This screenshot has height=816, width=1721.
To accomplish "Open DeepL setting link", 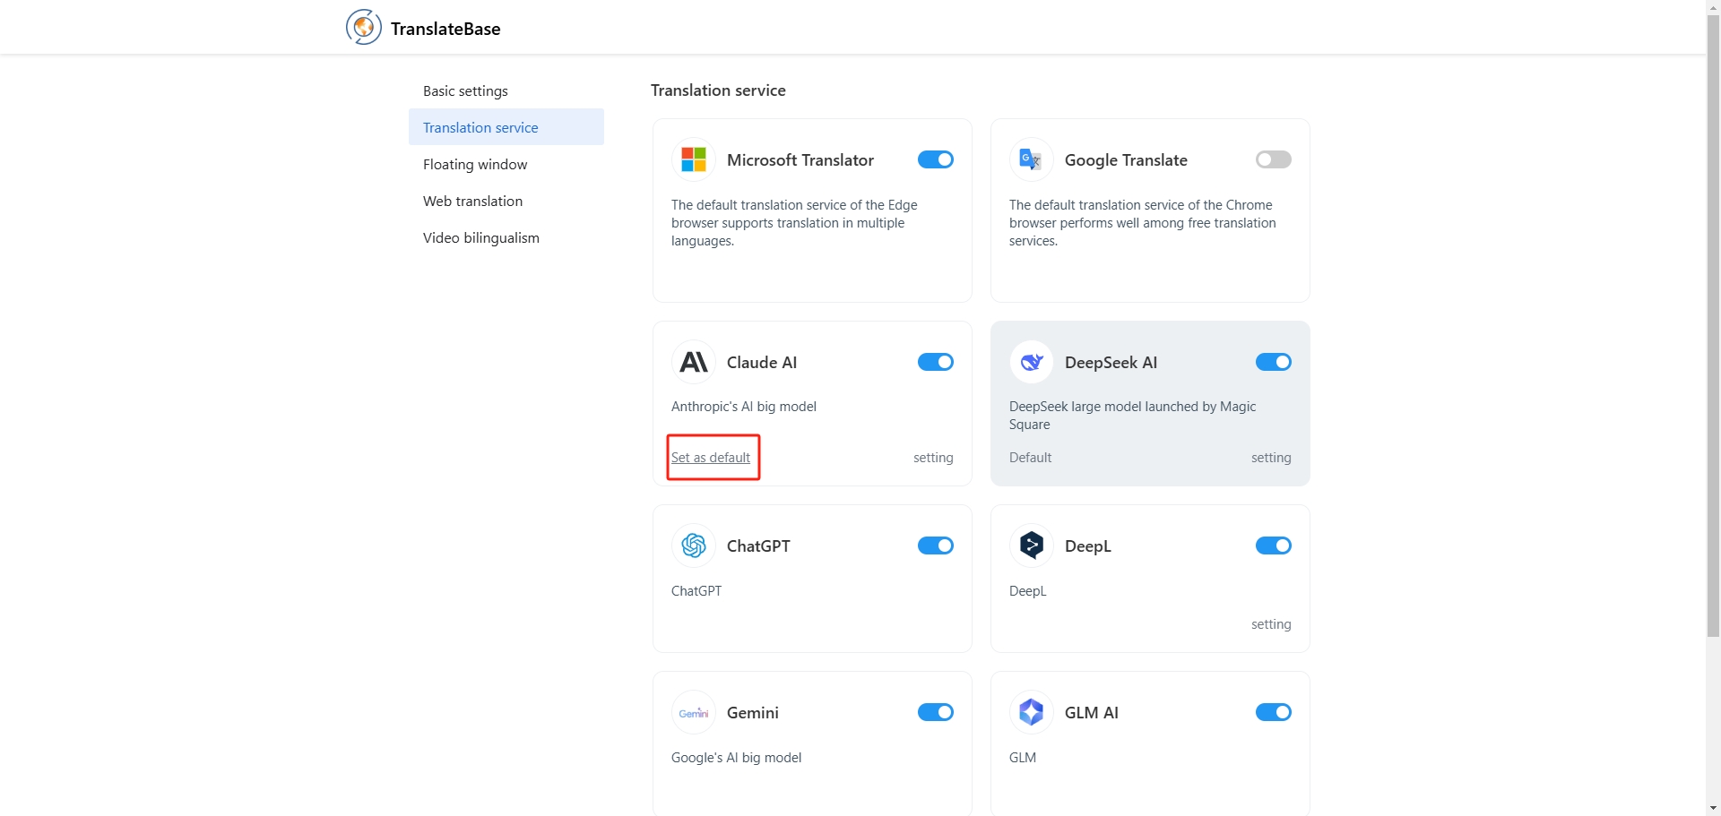I will pos(1271,624).
